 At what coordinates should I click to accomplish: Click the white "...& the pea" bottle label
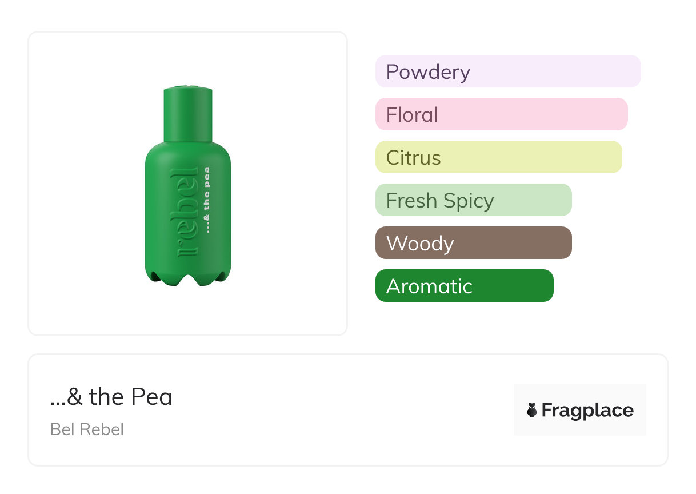(x=207, y=200)
